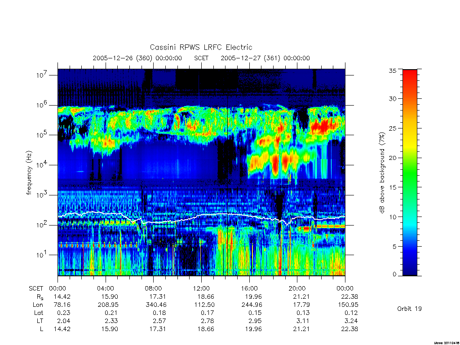
Task: Click the 20:00 SCET time tick label
Action: pyautogui.click(x=297, y=288)
